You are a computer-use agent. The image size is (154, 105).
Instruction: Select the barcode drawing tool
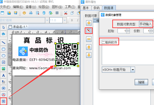(x=4, y=88)
